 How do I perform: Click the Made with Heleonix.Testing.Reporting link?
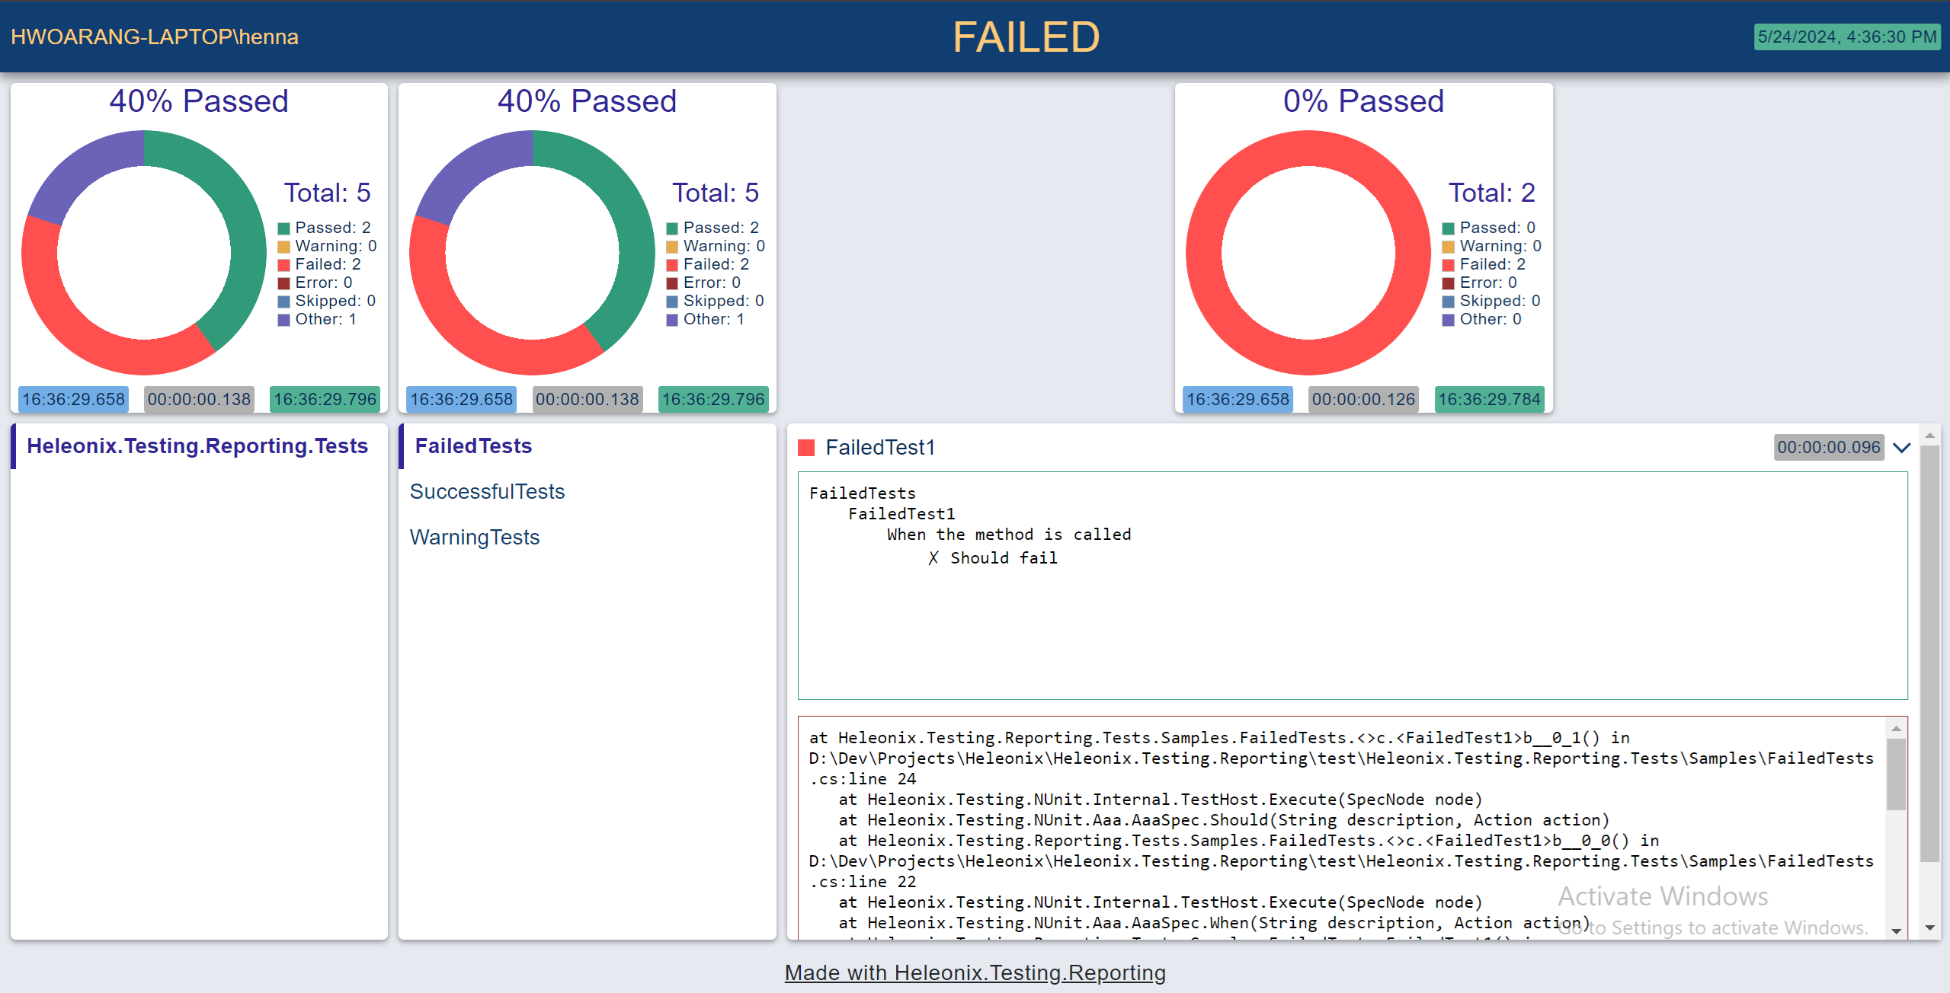[x=975, y=974]
